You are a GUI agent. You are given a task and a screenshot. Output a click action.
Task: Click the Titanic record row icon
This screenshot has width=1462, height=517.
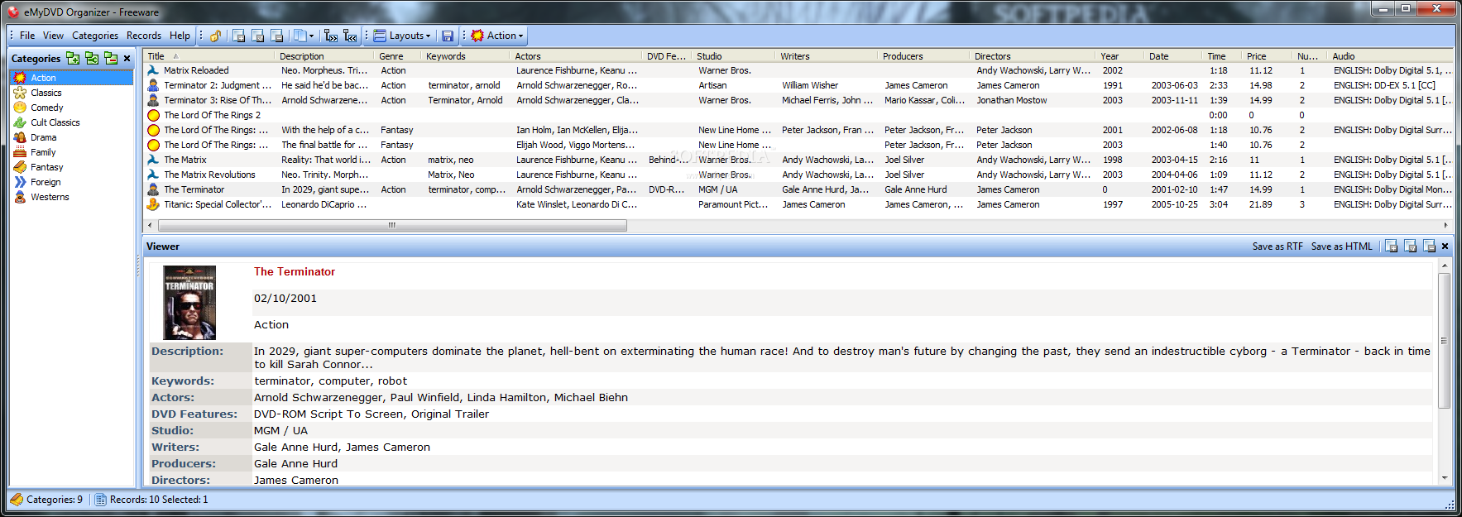153,204
